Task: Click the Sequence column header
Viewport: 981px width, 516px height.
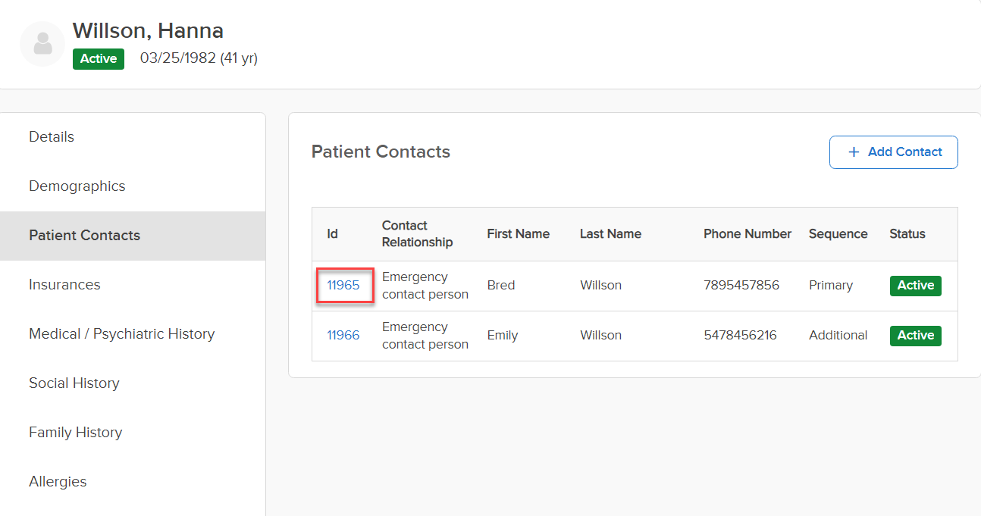Action: tap(838, 234)
